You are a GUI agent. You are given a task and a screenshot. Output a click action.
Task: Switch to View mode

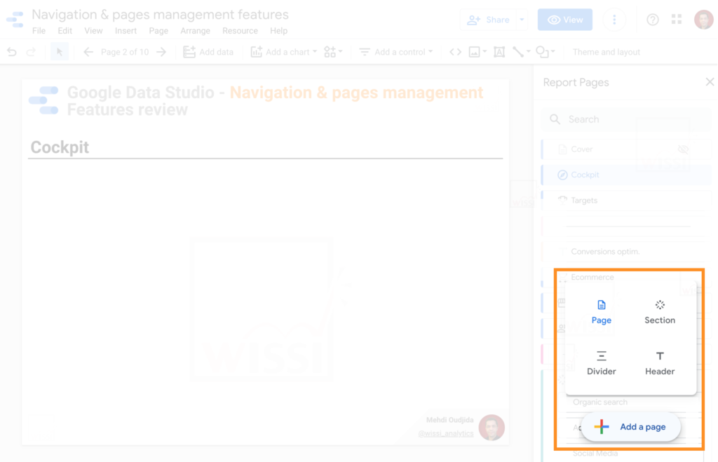point(565,20)
